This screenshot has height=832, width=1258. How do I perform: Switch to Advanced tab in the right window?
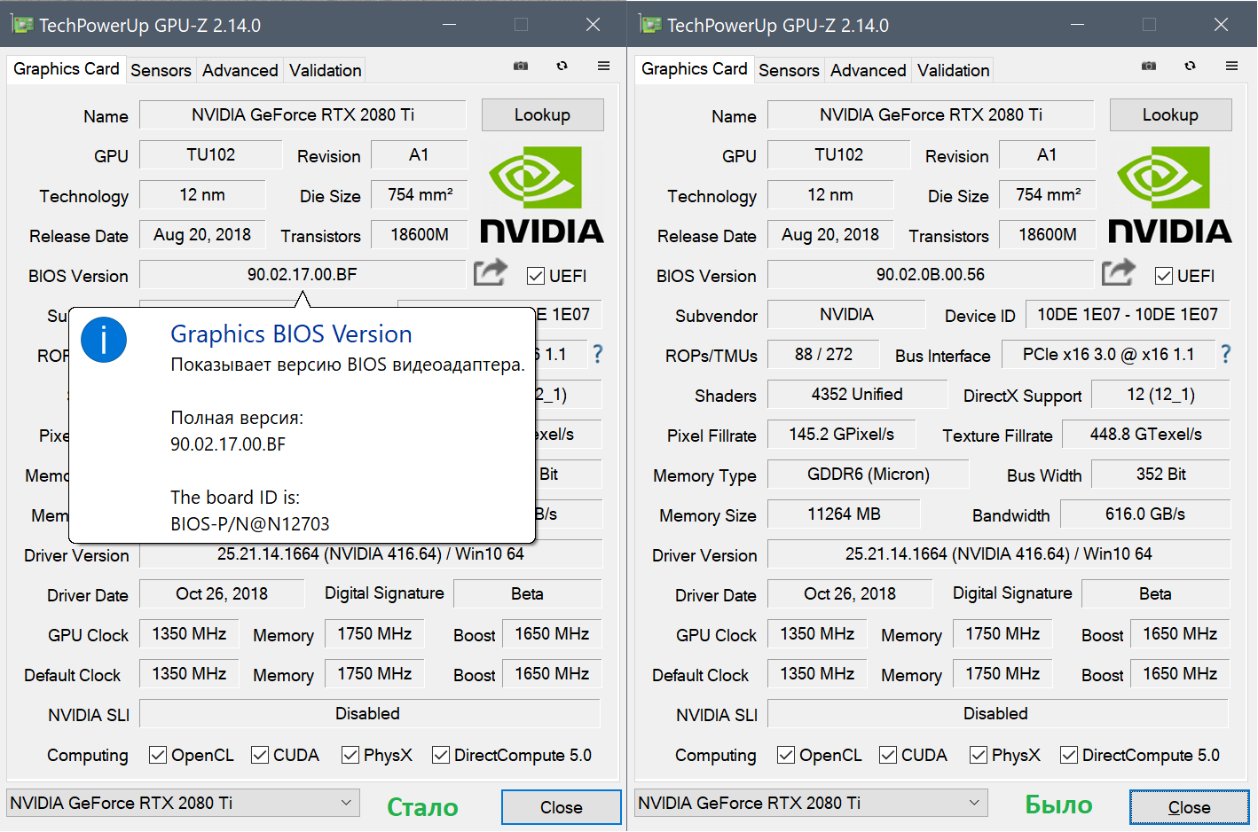click(869, 70)
